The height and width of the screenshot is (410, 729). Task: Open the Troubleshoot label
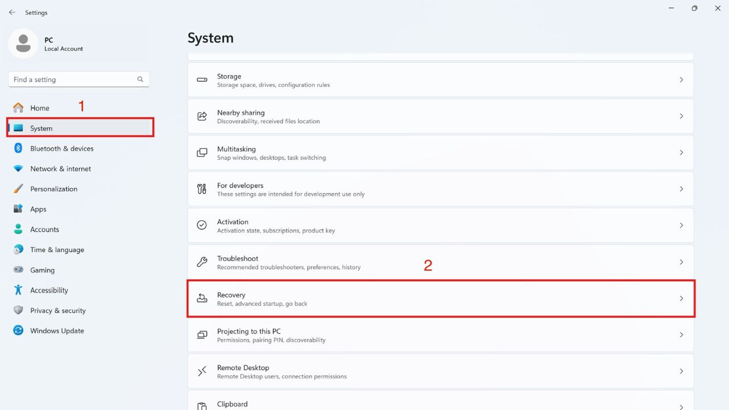click(238, 258)
